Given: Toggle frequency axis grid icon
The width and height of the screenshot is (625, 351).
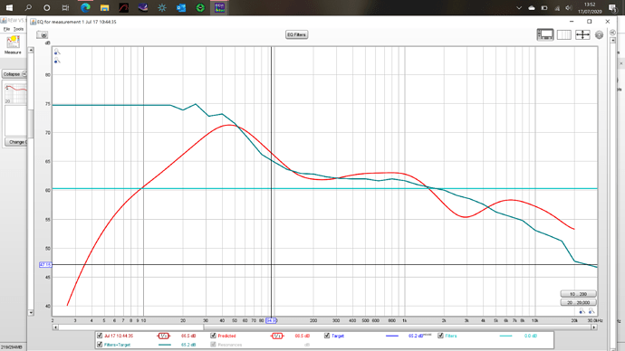Looking at the screenshot, I should (563, 35).
